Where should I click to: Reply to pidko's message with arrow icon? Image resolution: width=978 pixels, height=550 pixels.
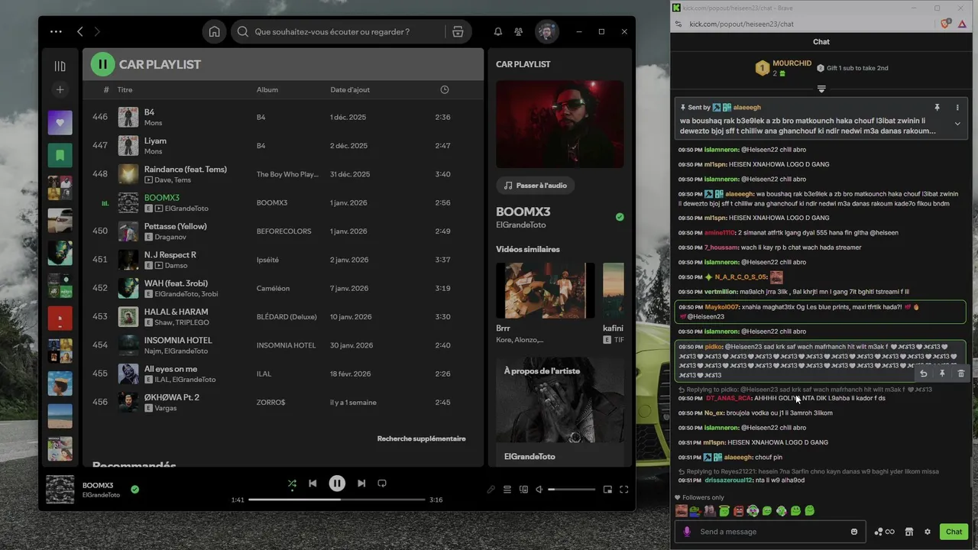(924, 374)
